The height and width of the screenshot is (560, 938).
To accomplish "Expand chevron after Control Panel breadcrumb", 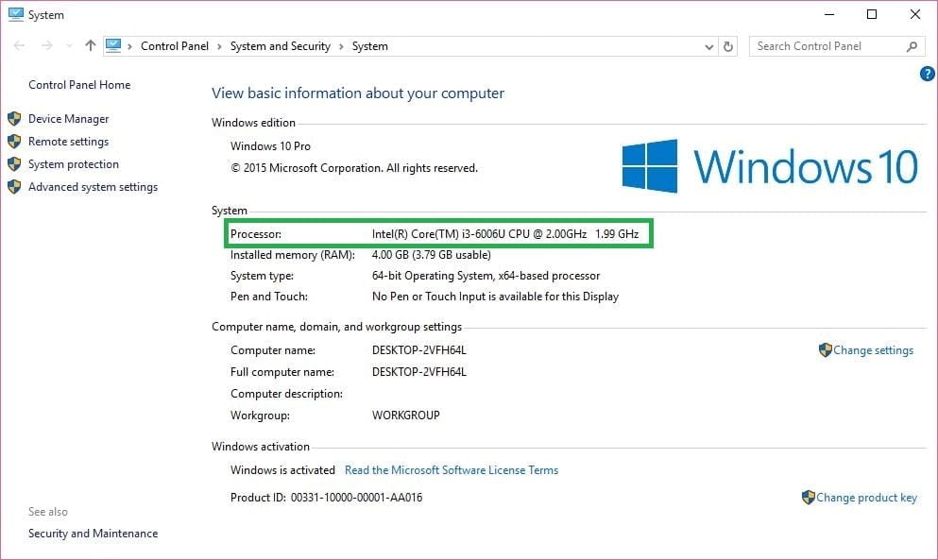I will (x=219, y=46).
